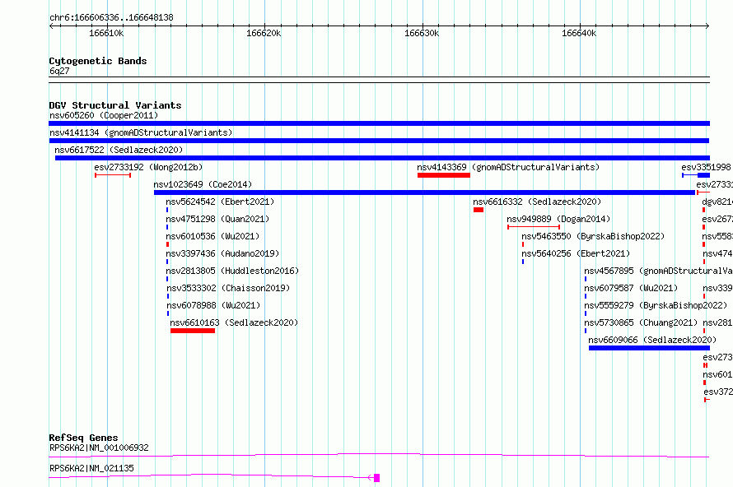Click the nsv949889 (Dogan2014) label text
The height and width of the screenshot is (487, 733).
558,219
